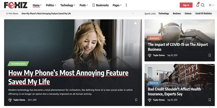Bookmark the Bad Credit Health Insurance article
Viewport: 217px width, 108px height.
pyautogui.click(x=209, y=100)
